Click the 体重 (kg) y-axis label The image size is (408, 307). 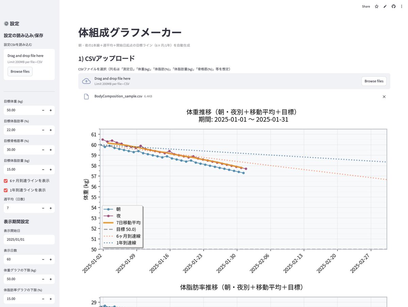(86, 189)
